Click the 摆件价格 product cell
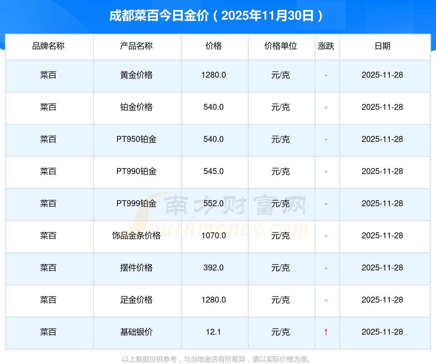 coord(136,268)
